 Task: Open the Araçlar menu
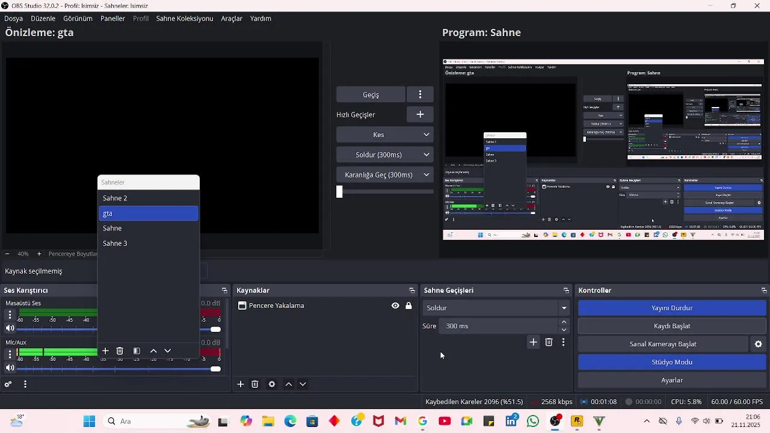[232, 19]
